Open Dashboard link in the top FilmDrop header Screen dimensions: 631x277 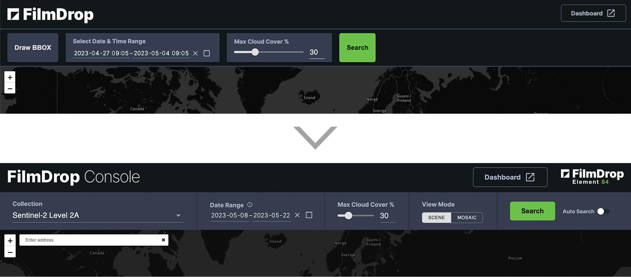[x=593, y=13]
